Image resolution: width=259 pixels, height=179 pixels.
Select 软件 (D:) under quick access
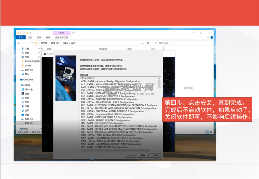(x=27, y=70)
